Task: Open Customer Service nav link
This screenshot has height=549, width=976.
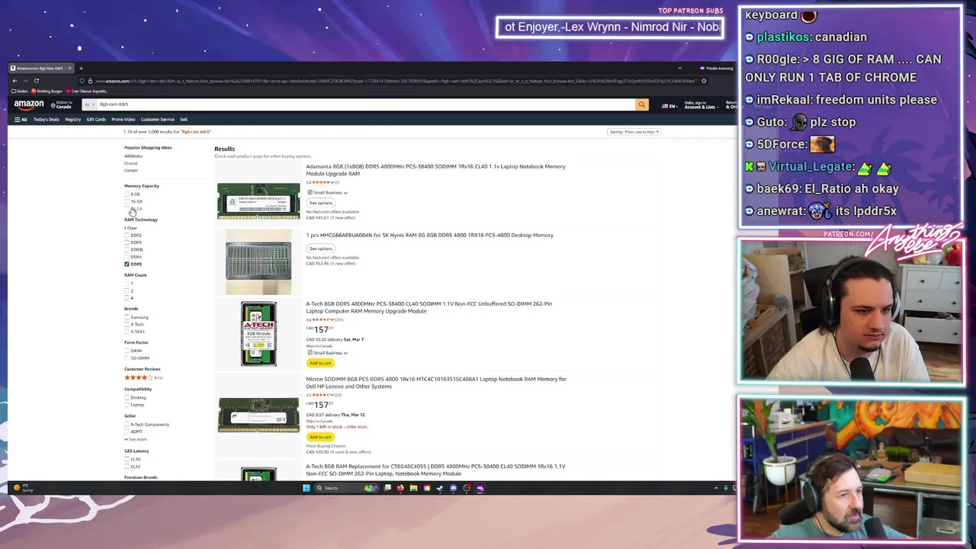Action: pyautogui.click(x=157, y=120)
